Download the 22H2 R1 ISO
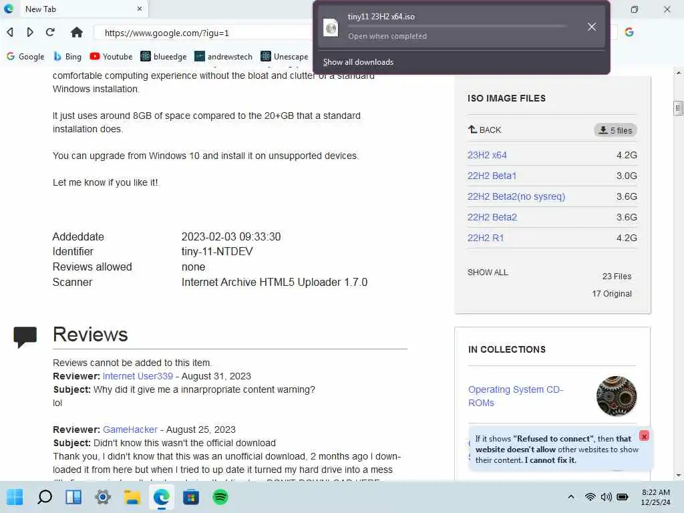Viewport: 684px width, 513px height. [486, 238]
